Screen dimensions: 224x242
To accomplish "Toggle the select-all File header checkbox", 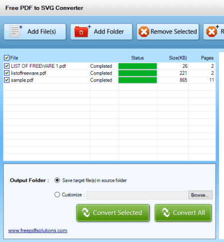I will 6,58.
